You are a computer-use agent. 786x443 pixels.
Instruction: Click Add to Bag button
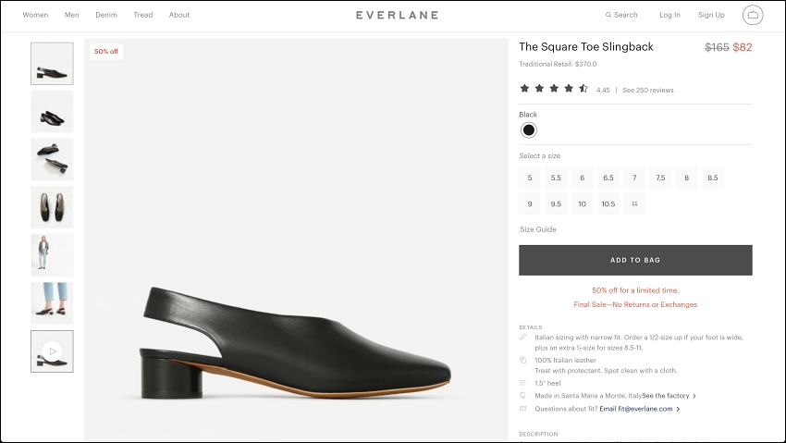(635, 260)
